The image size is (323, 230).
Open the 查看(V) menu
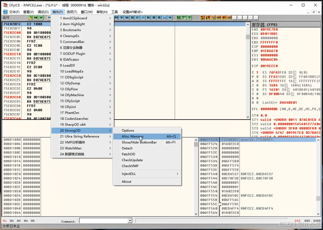28,12
